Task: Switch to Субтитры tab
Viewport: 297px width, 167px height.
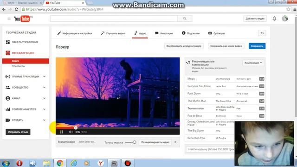Action: coord(217,33)
